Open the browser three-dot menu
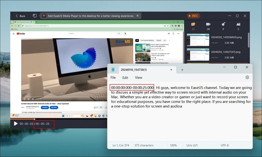Screen dimensions: 262x157 182,26
